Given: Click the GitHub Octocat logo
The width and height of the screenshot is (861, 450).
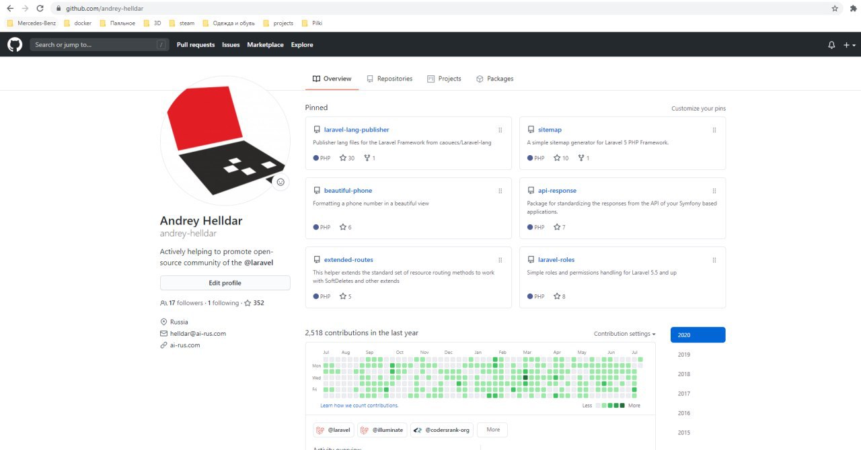Looking at the screenshot, I should [15, 44].
